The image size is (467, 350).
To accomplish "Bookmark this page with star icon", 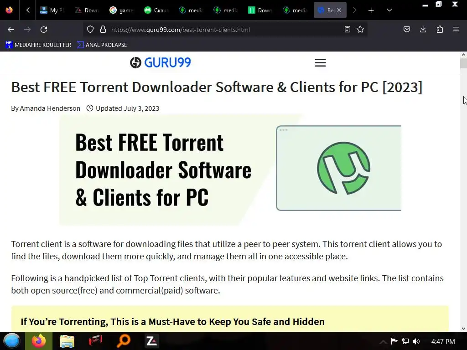I will click(360, 29).
